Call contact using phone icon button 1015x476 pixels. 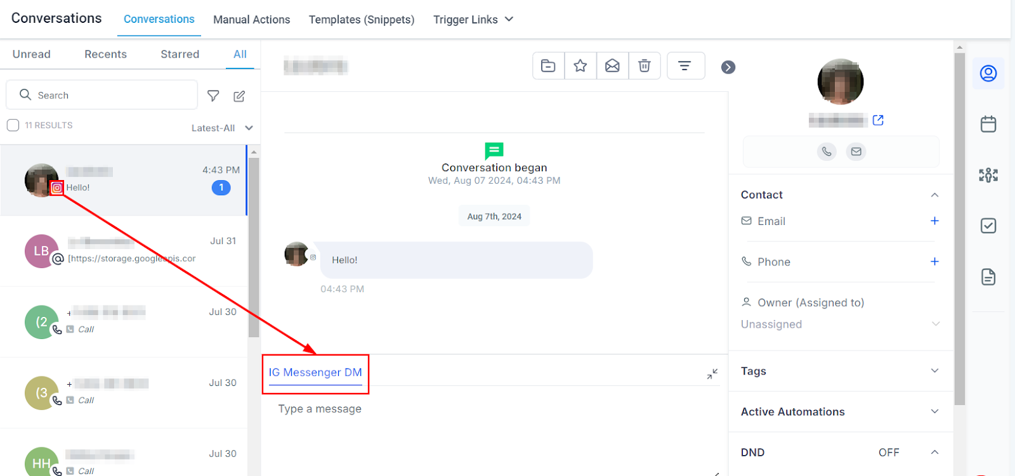827,151
